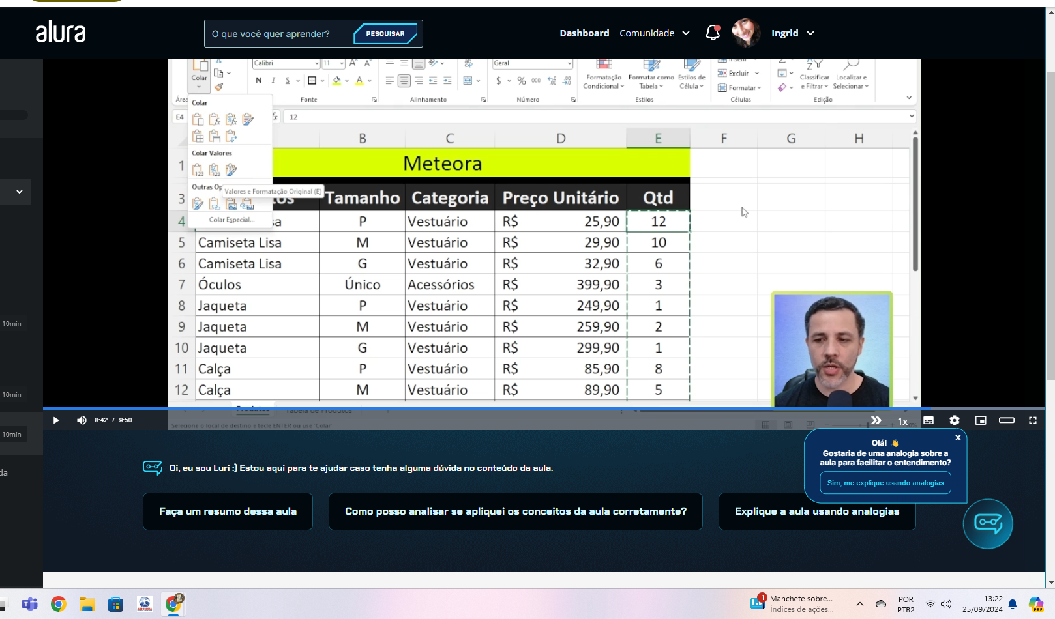
Task: Toggle video subtitles captions
Action: coord(929,420)
